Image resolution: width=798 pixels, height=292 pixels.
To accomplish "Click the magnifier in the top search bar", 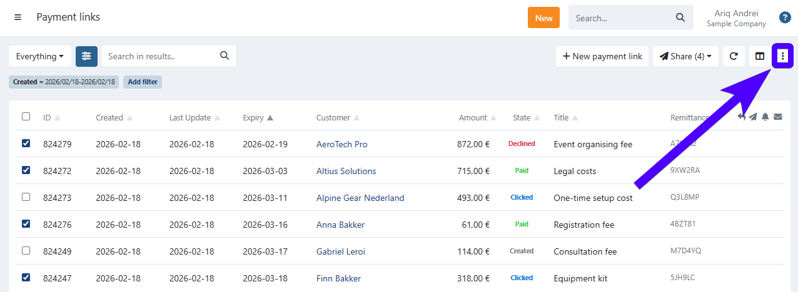I will click(680, 17).
